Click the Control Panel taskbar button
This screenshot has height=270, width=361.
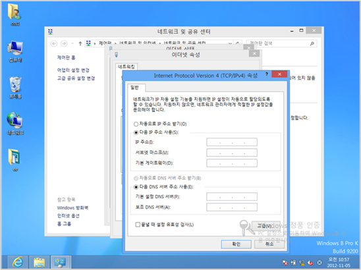click(61, 262)
